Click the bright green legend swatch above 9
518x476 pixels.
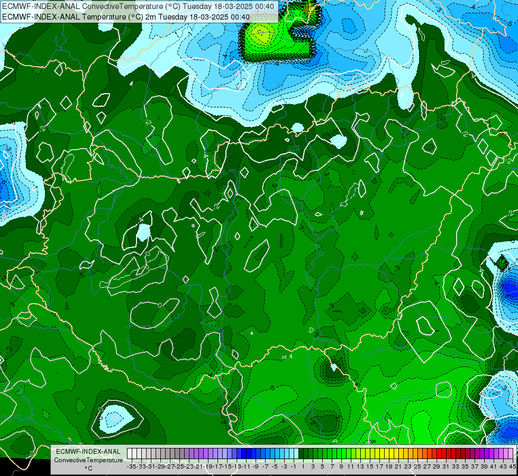339,453
